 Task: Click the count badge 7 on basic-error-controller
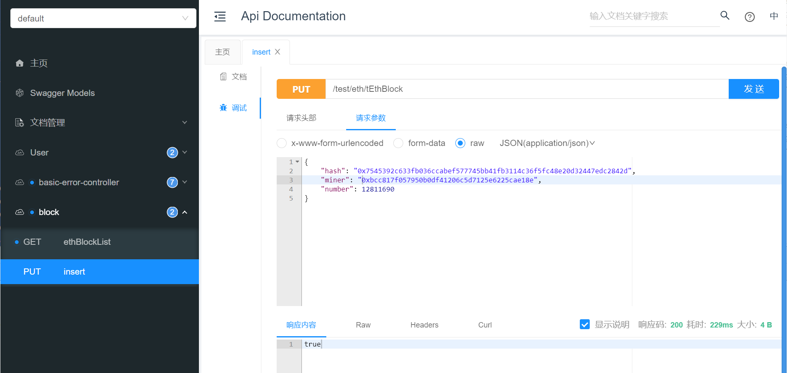pos(172,182)
